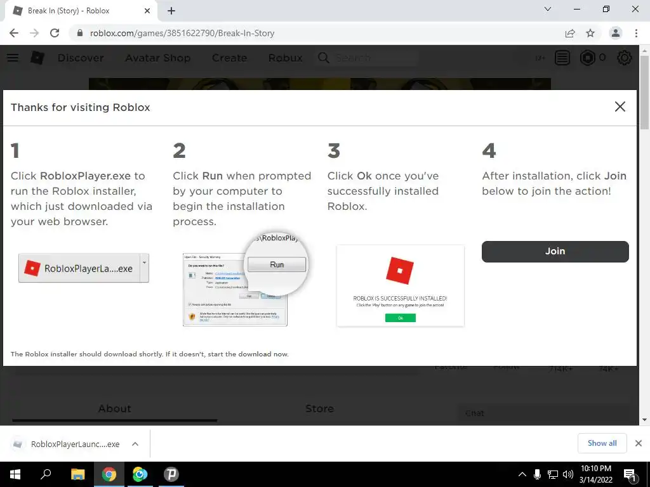Click the microphone tray icon
This screenshot has width=650, height=487.
click(x=537, y=474)
